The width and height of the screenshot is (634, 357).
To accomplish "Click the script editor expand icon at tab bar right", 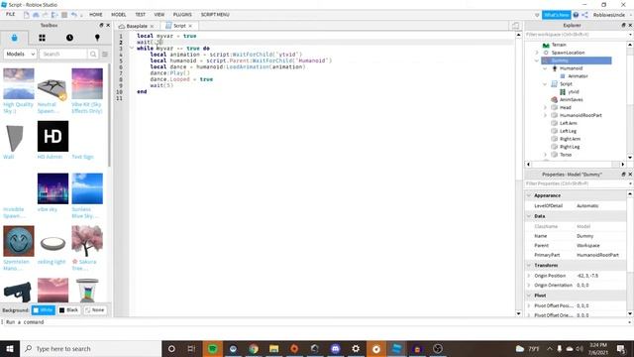I will coord(515,26).
